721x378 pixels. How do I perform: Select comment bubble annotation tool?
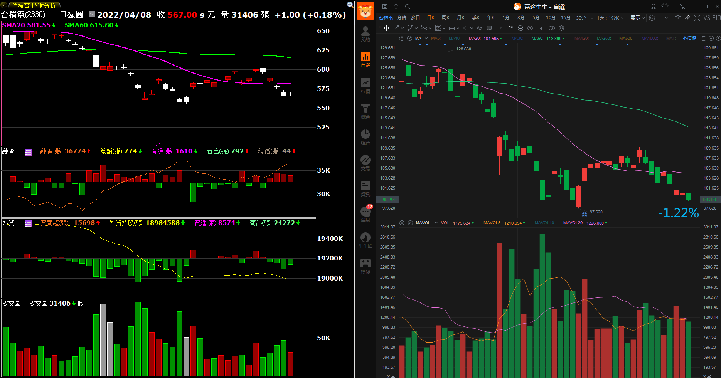click(x=489, y=28)
